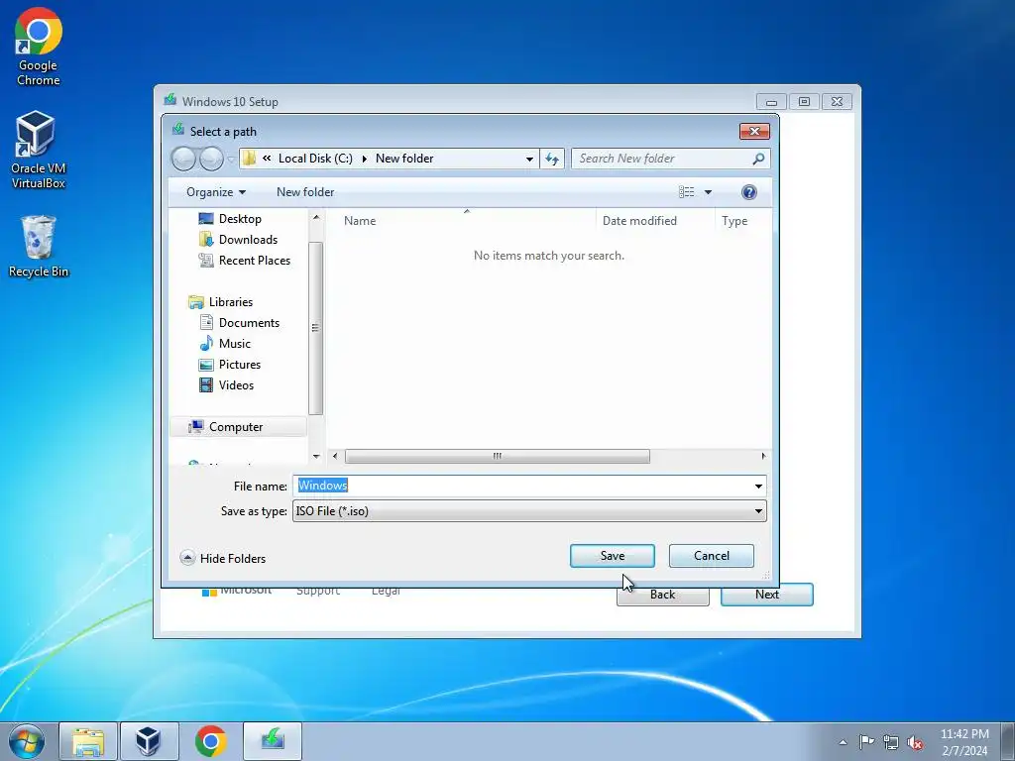Image resolution: width=1015 pixels, height=761 pixels.
Task: Open the Save as type combo box
Action: [529, 511]
